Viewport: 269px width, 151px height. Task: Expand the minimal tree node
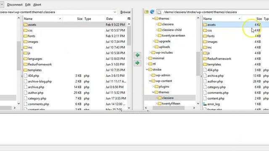147,58
